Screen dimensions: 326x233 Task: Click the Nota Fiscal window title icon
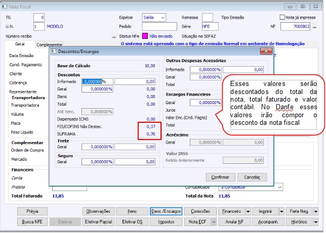[x=4, y=7]
